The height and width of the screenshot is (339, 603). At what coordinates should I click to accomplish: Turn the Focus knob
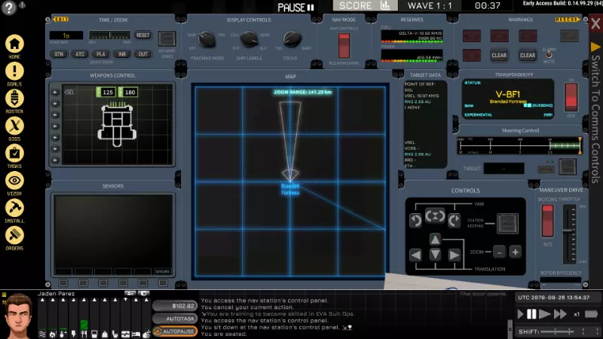(x=292, y=39)
